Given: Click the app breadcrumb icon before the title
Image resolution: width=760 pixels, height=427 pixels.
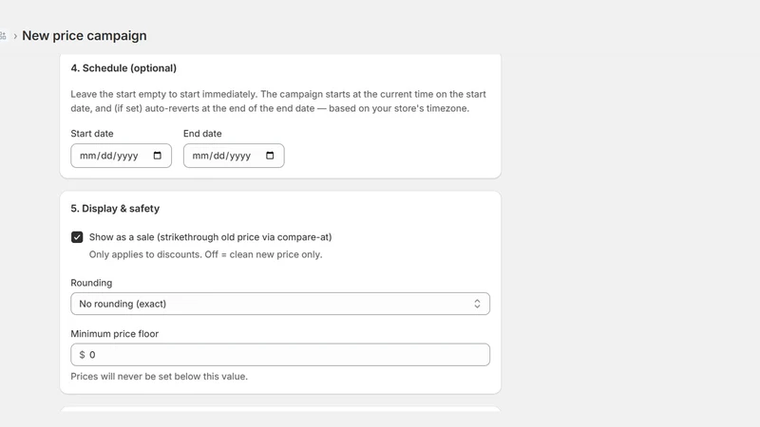Looking at the screenshot, I should 3,36.
